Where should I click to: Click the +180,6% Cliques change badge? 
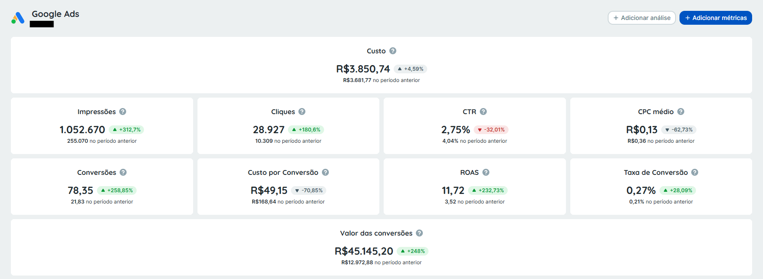pyautogui.click(x=306, y=130)
